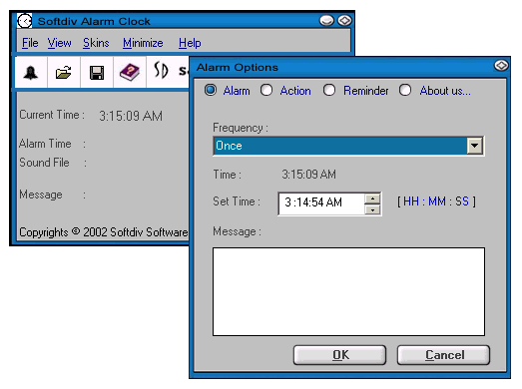The height and width of the screenshot is (389, 522).
Task: Click the Frequency combo box showing Once
Action: 348,146
